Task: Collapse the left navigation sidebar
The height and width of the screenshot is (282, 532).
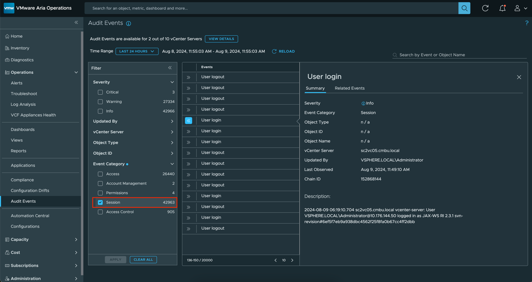Action: tap(76, 22)
